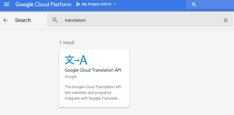
Task: Click the word "translation" in search field
Action: 75,20
